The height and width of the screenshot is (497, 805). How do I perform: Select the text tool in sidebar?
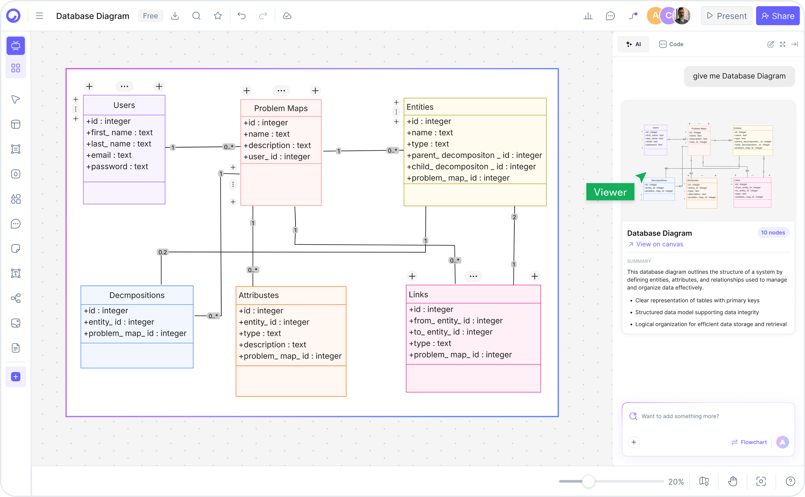tap(15, 273)
